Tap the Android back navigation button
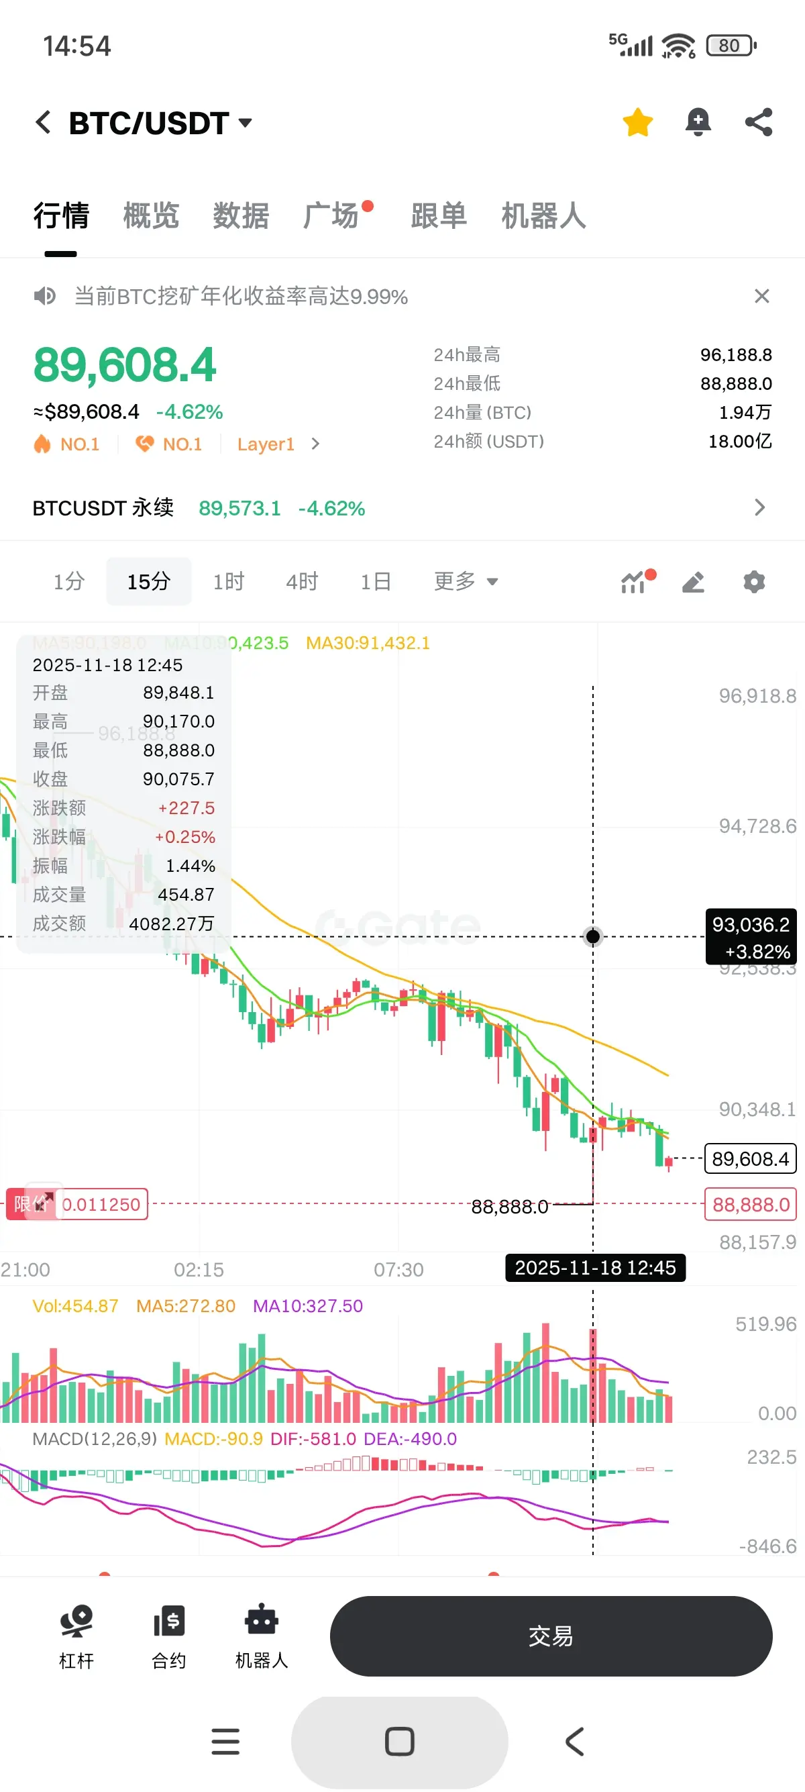 [574, 1741]
